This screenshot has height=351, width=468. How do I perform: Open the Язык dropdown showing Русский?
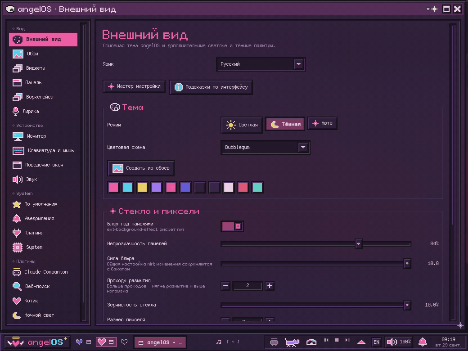261,64
